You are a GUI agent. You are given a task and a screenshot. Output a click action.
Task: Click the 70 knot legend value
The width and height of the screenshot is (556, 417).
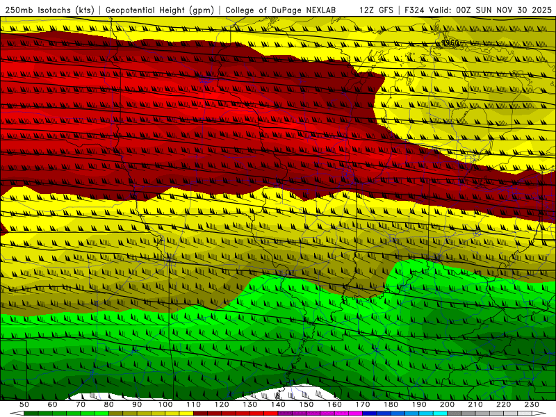tap(81, 404)
